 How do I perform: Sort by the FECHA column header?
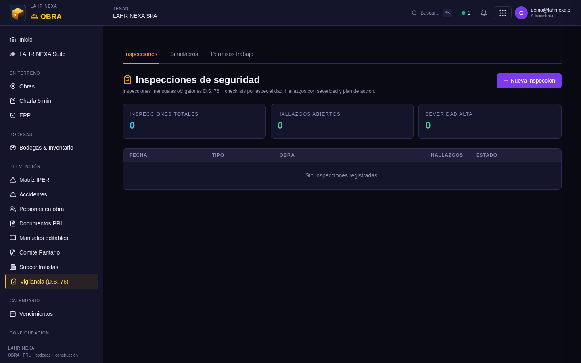pos(138,155)
